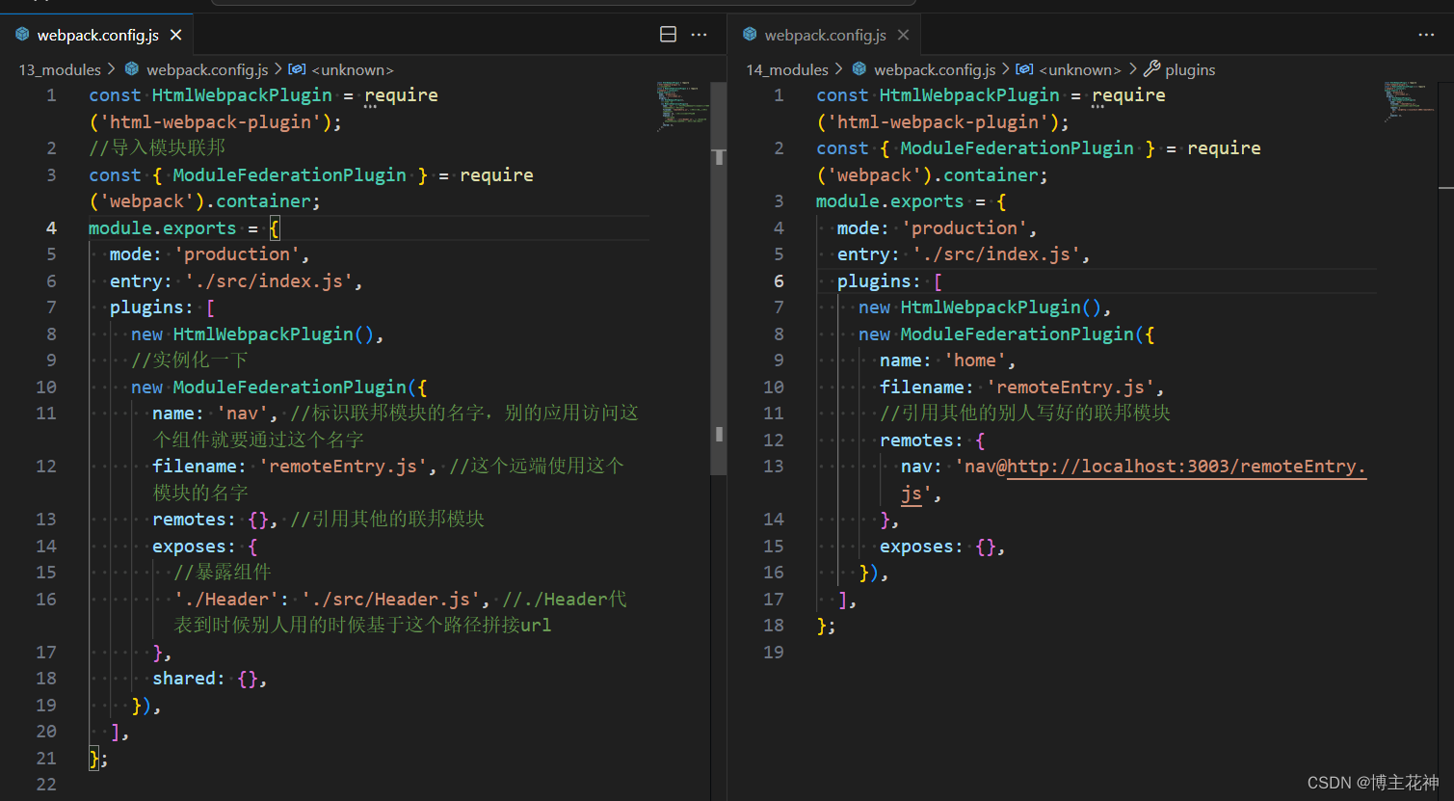Click the split editor icon in left pane
Screen dimensions: 1454x801
click(x=668, y=35)
